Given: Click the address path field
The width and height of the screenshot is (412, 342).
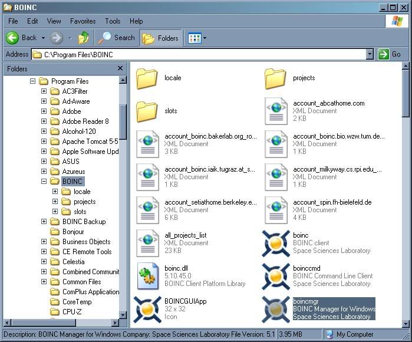Looking at the screenshot, I should (x=199, y=54).
